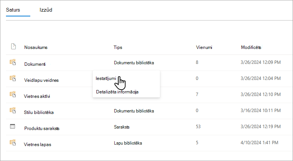
Task: Click the Veidlapu veidnes library icon
Action: coord(13,78)
